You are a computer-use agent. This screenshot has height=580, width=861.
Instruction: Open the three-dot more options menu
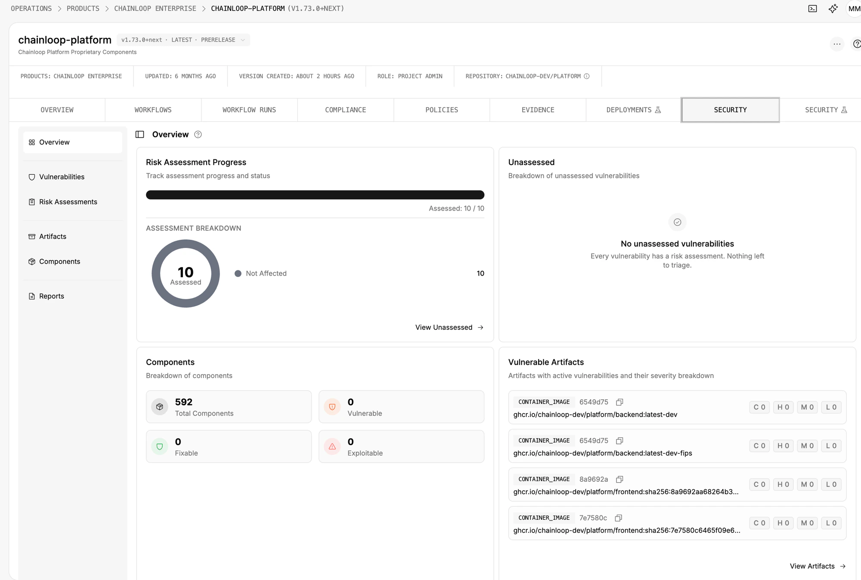(x=837, y=44)
